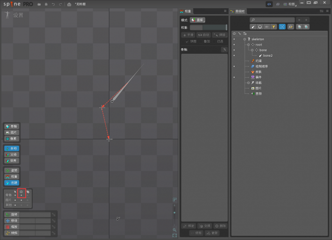Select the 权重 panel tab

pyautogui.click(x=186, y=11)
